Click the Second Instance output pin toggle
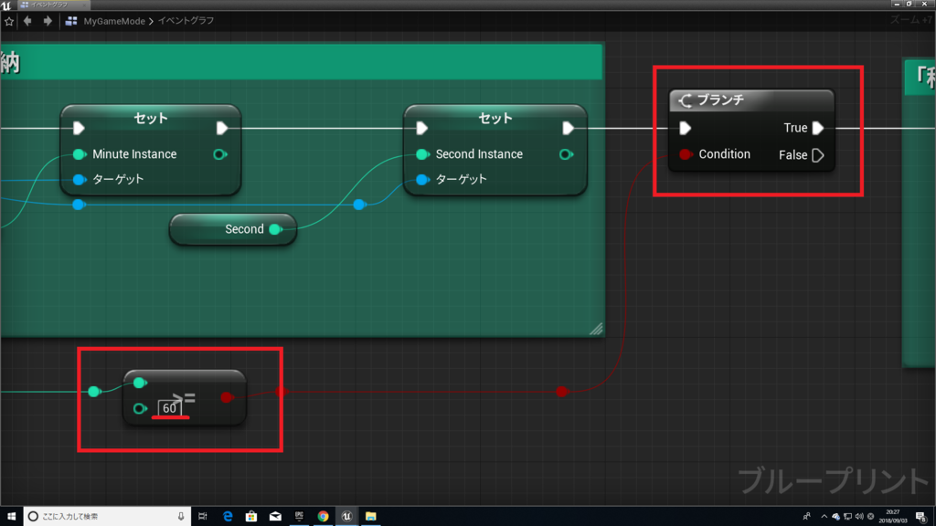 click(564, 154)
